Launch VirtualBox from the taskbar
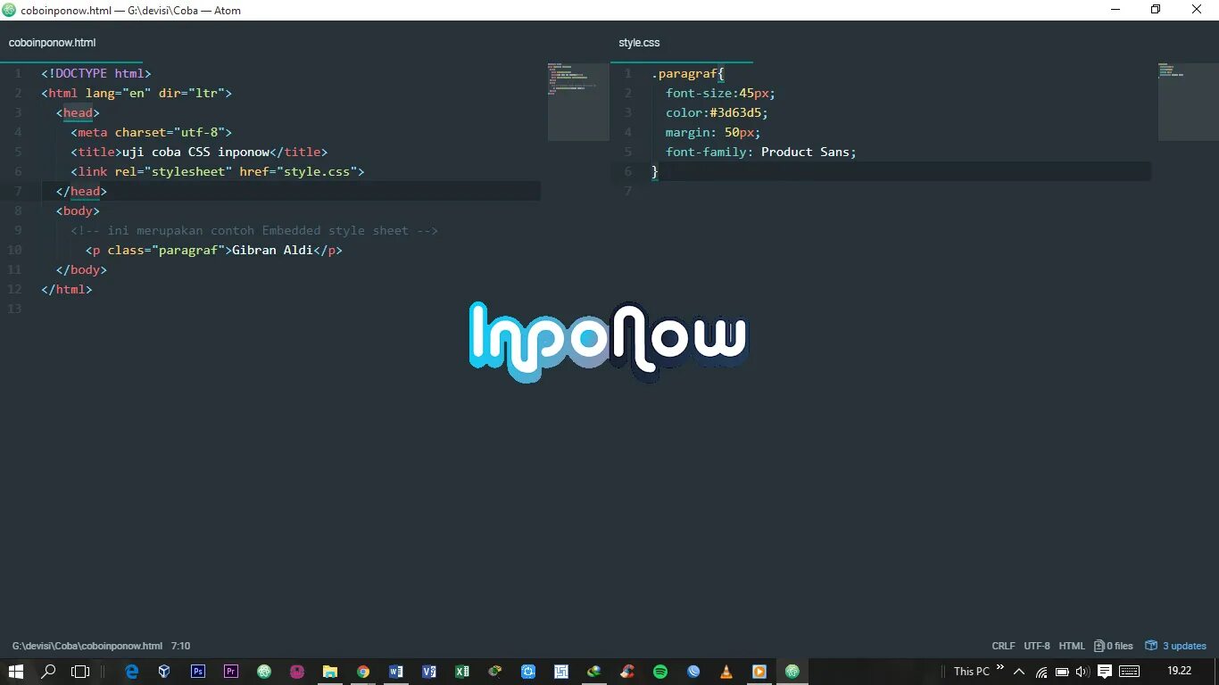Screen dimensions: 1219x685 pos(164,671)
